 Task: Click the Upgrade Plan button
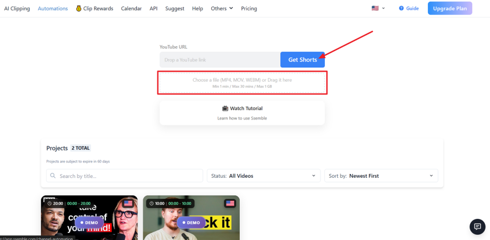[x=450, y=9]
